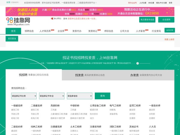
Task: Click the green 查询 search button
Action: pos(102,96)
